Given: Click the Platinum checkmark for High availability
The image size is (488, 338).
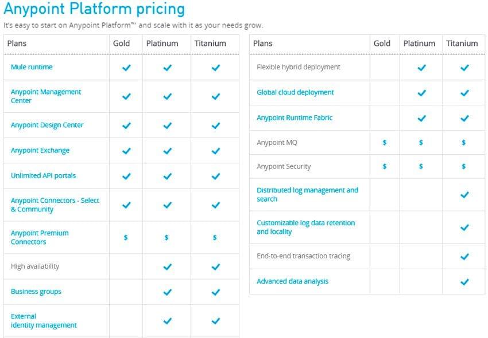Looking at the screenshot, I should [167, 267].
